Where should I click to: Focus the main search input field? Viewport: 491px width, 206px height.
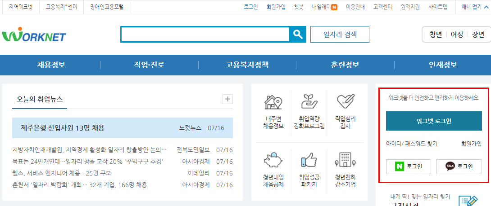click(x=205, y=34)
